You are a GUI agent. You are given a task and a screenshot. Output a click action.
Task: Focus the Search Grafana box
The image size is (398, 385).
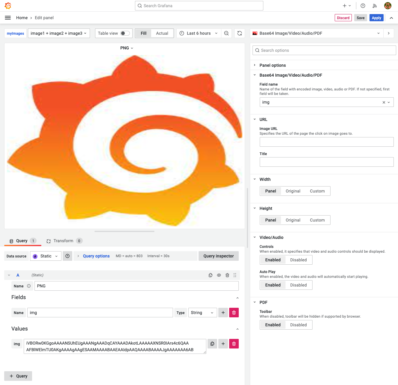tap(199, 6)
